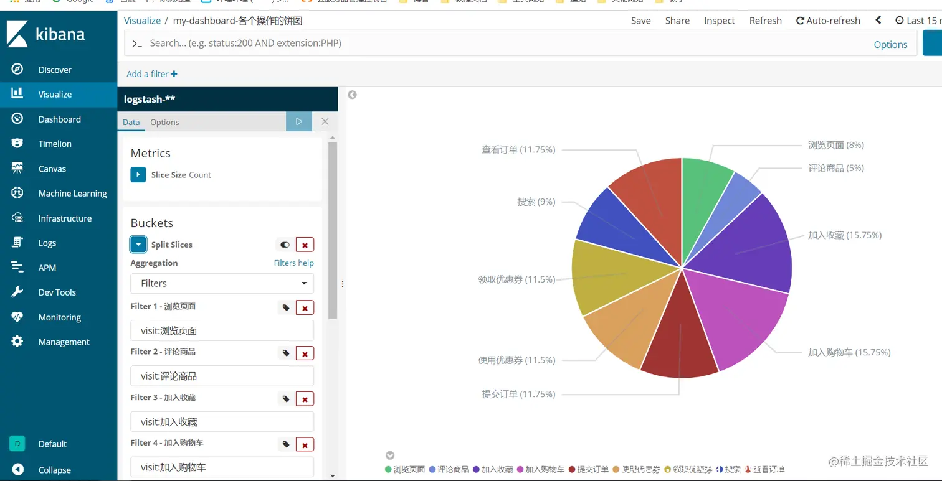This screenshot has width=942, height=481.
Task: Click the blue search submit button
Action: [x=932, y=44]
